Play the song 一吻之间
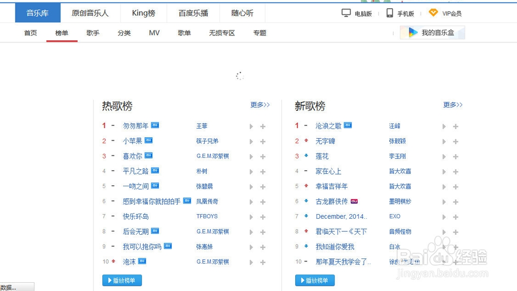Screen dimensions: 517x291 (x=251, y=187)
